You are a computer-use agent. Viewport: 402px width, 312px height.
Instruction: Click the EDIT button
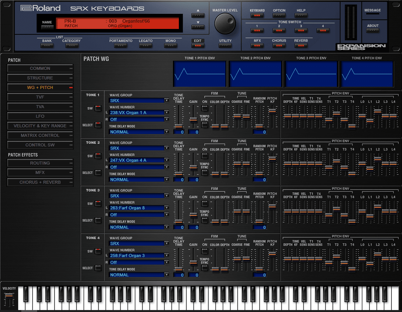click(198, 46)
